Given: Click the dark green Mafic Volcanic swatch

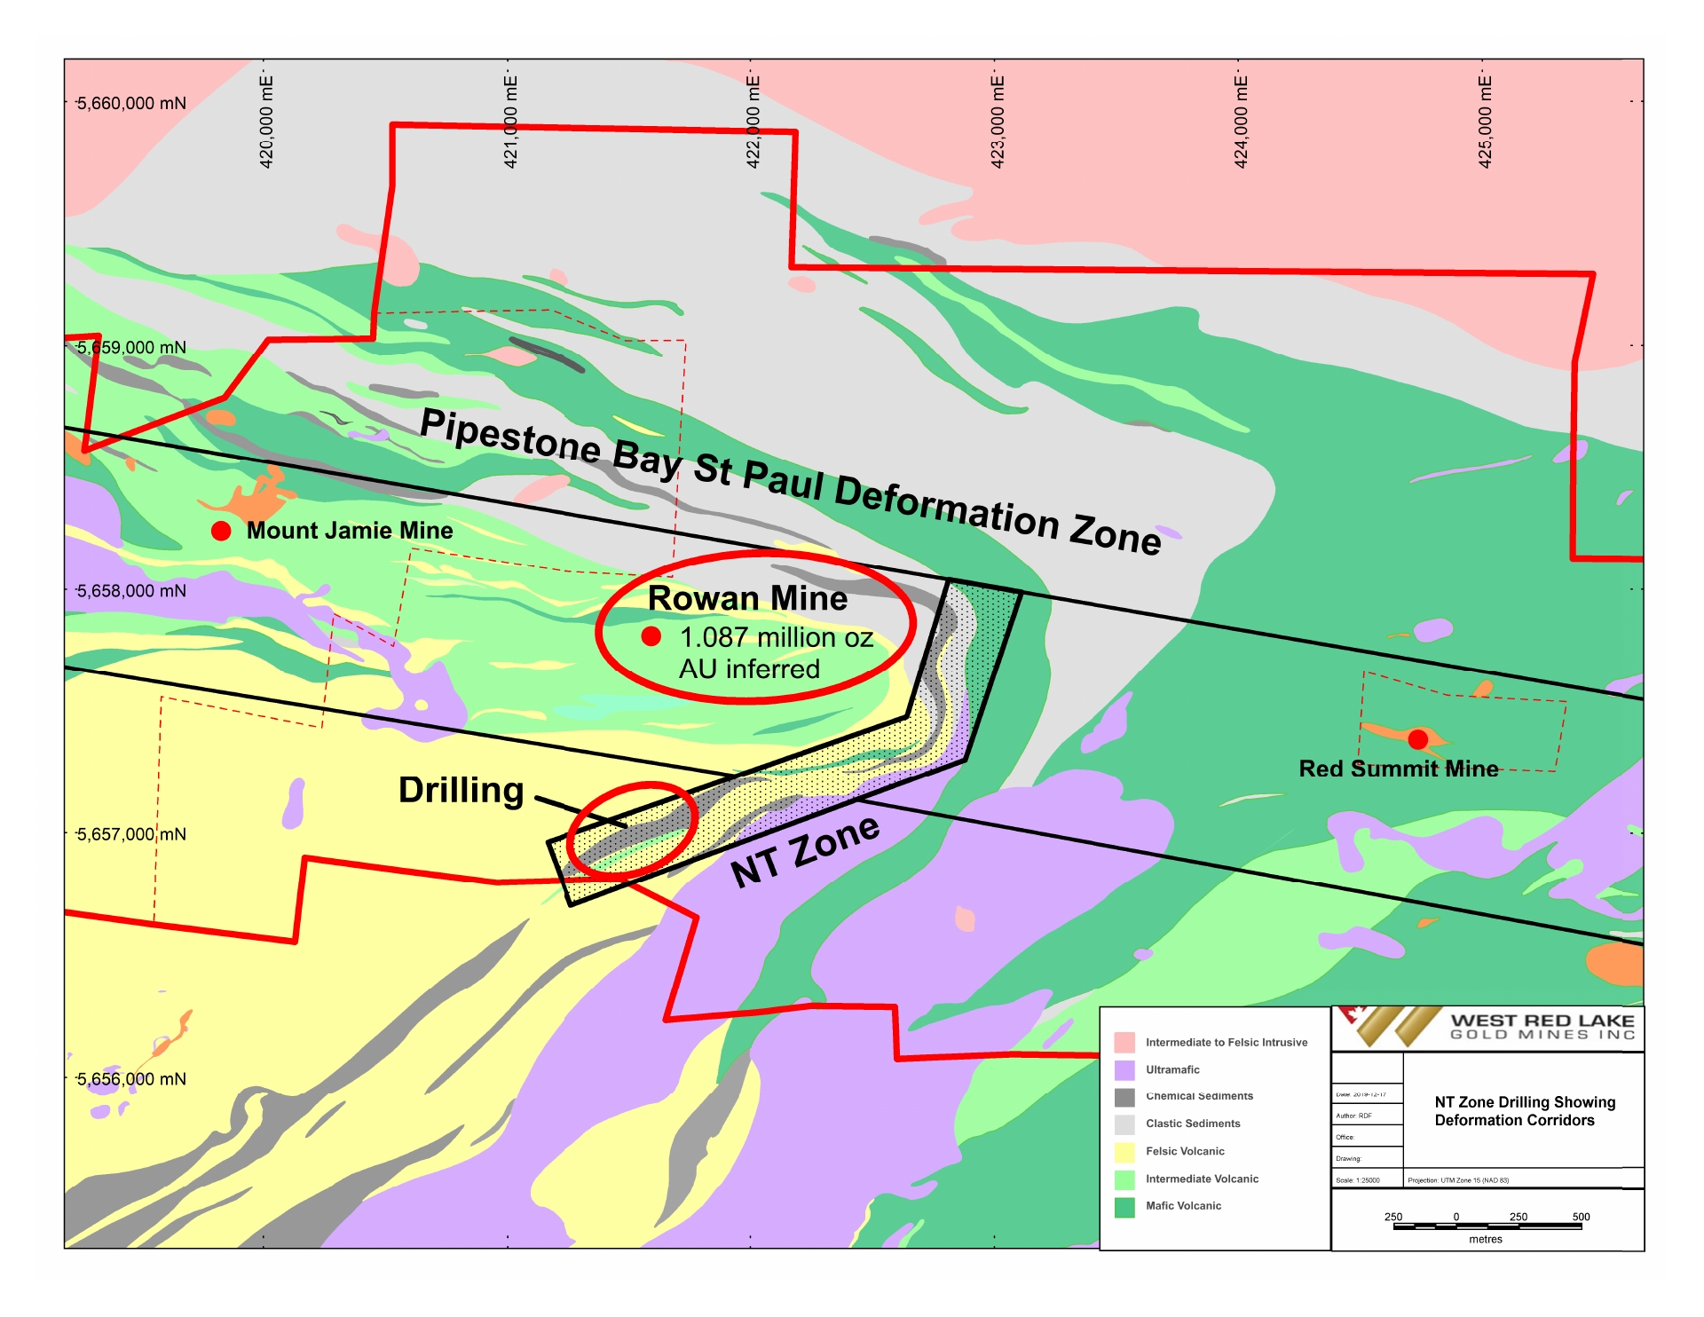Looking at the screenshot, I should click(1124, 1207).
